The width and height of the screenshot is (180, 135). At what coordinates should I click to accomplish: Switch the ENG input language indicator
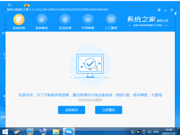tap(156, 132)
